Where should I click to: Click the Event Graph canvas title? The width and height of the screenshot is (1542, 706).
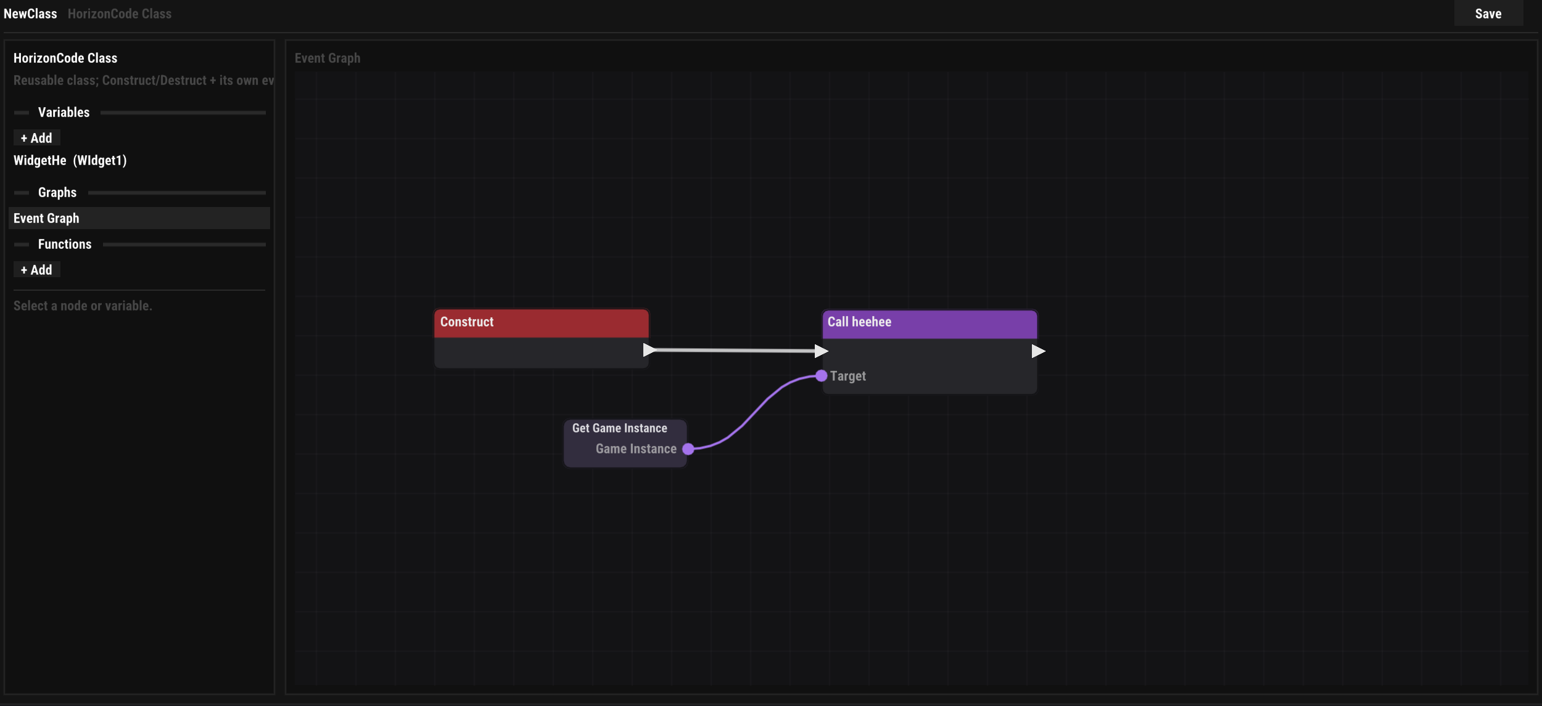[x=328, y=58]
